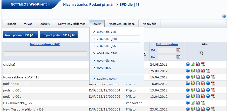Image resolution: width=227 pixels, height=111 pixels.
Task: Focus the Název podání eDAP filter field
Action: (x=45, y=54)
